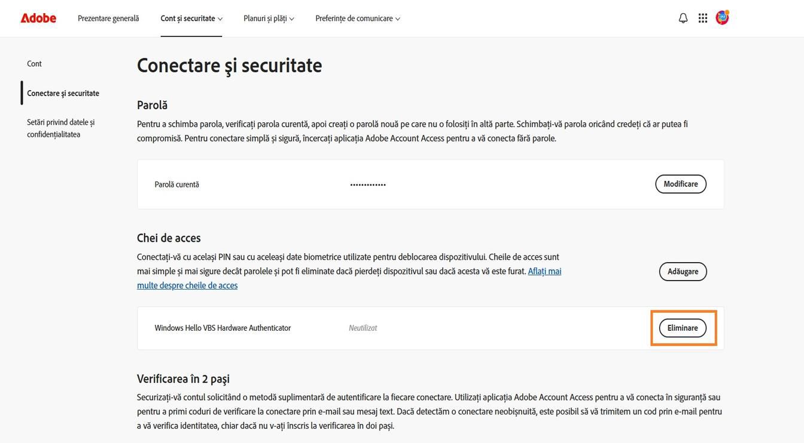Click Eliminare for Windows Hello authenticator
This screenshot has height=443, width=804.
(x=683, y=328)
